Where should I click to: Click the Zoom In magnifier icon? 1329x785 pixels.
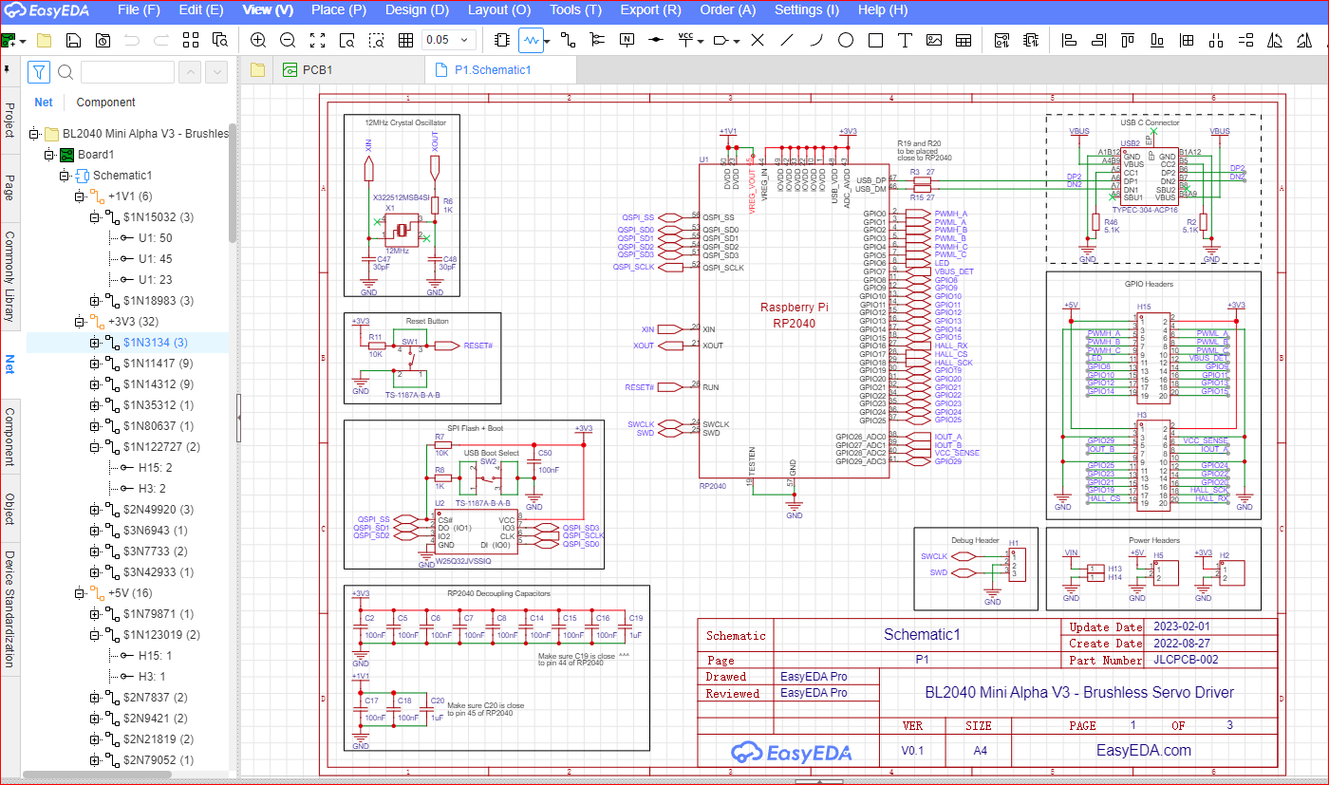257,40
